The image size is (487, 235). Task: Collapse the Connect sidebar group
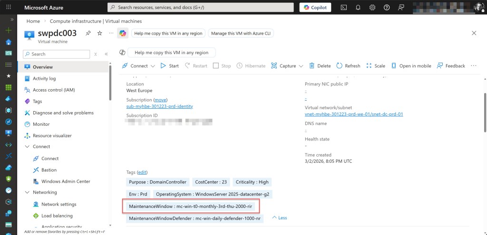click(x=27, y=147)
